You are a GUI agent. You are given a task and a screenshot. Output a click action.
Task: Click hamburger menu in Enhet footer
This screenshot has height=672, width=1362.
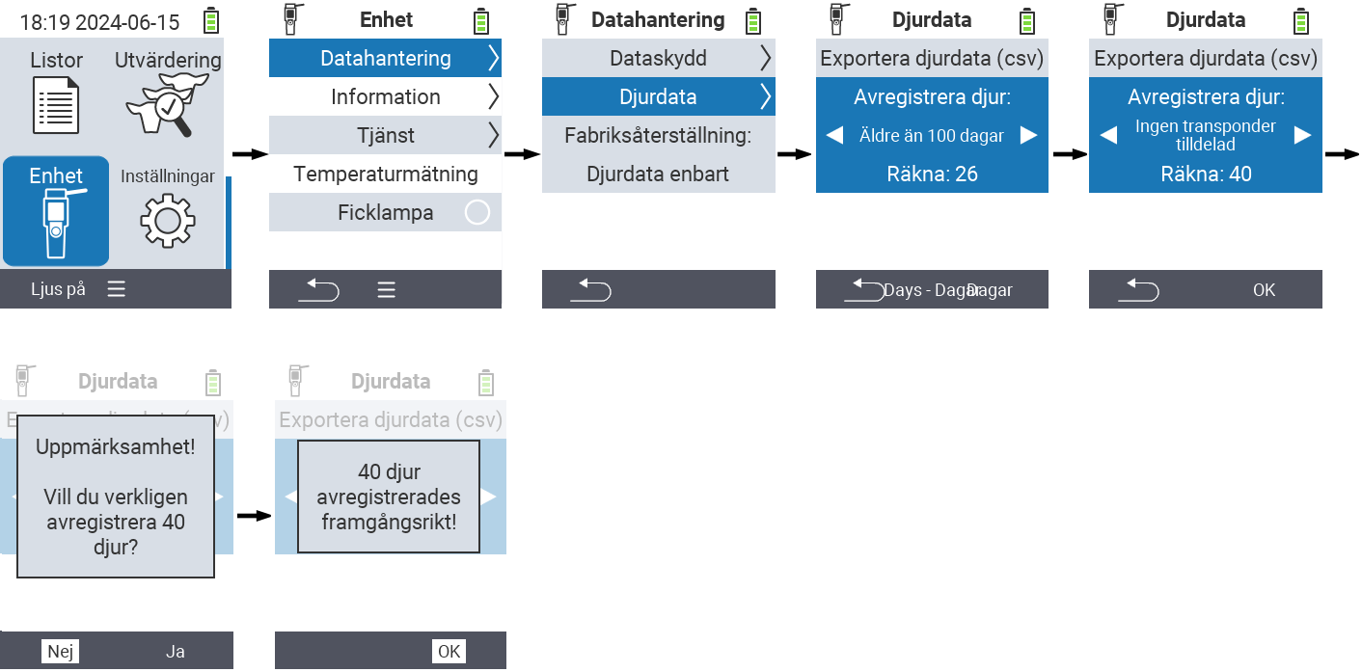[x=386, y=289]
